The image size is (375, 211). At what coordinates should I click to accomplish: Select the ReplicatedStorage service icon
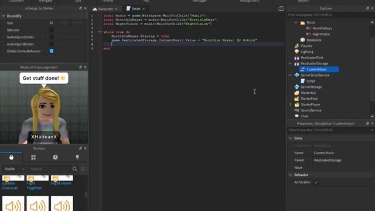(297, 64)
